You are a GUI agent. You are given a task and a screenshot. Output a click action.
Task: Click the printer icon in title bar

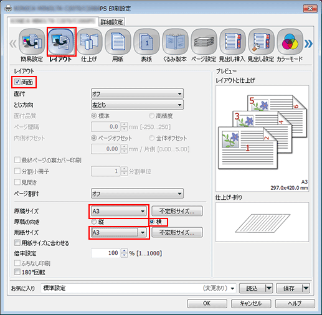(x=9, y=9)
